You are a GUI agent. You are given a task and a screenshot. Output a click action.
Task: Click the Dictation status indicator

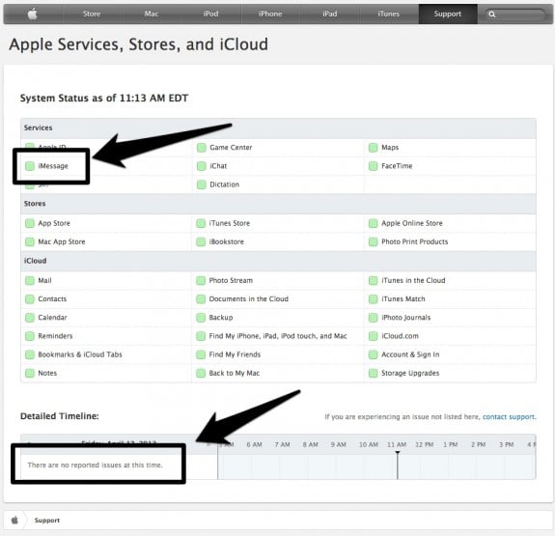pyautogui.click(x=202, y=184)
